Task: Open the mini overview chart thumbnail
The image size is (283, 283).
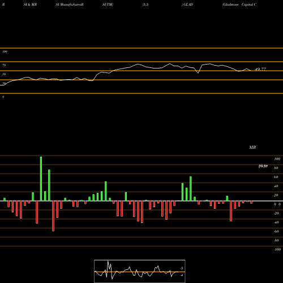Action: (x=140, y=271)
